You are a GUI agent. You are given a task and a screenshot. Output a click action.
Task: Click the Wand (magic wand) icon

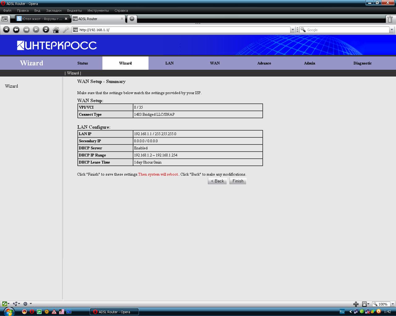[x=66, y=30]
